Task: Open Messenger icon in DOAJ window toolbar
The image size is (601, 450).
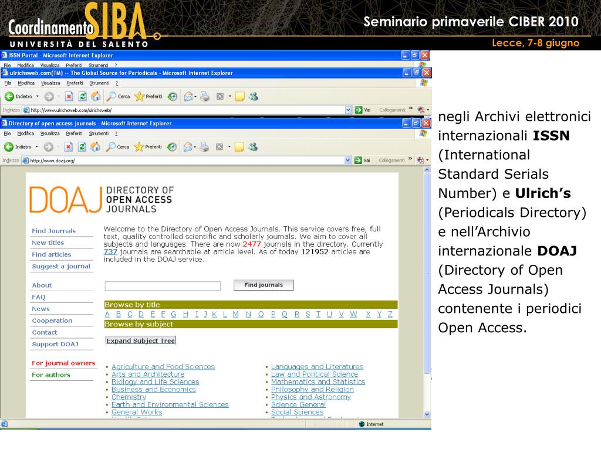Action: [252, 146]
